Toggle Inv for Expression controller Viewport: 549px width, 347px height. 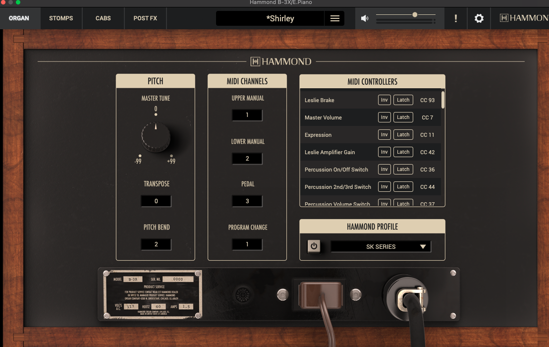pyautogui.click(x=384, y=135)
